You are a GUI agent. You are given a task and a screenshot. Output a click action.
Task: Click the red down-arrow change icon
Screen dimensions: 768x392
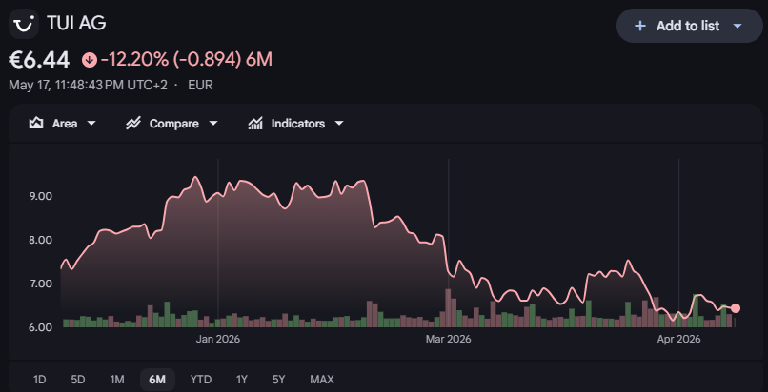(90, 60)
